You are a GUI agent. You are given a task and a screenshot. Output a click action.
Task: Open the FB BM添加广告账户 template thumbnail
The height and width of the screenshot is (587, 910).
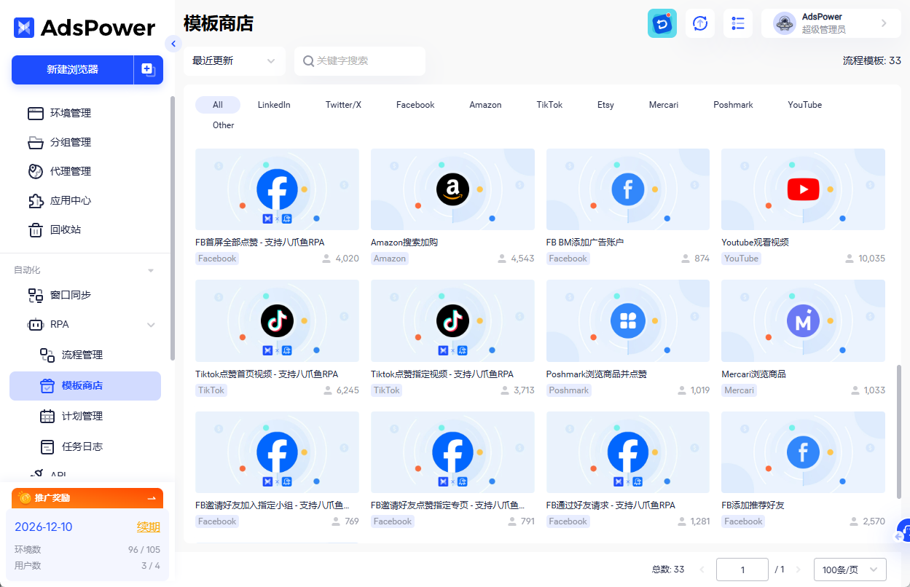[628, 189]
